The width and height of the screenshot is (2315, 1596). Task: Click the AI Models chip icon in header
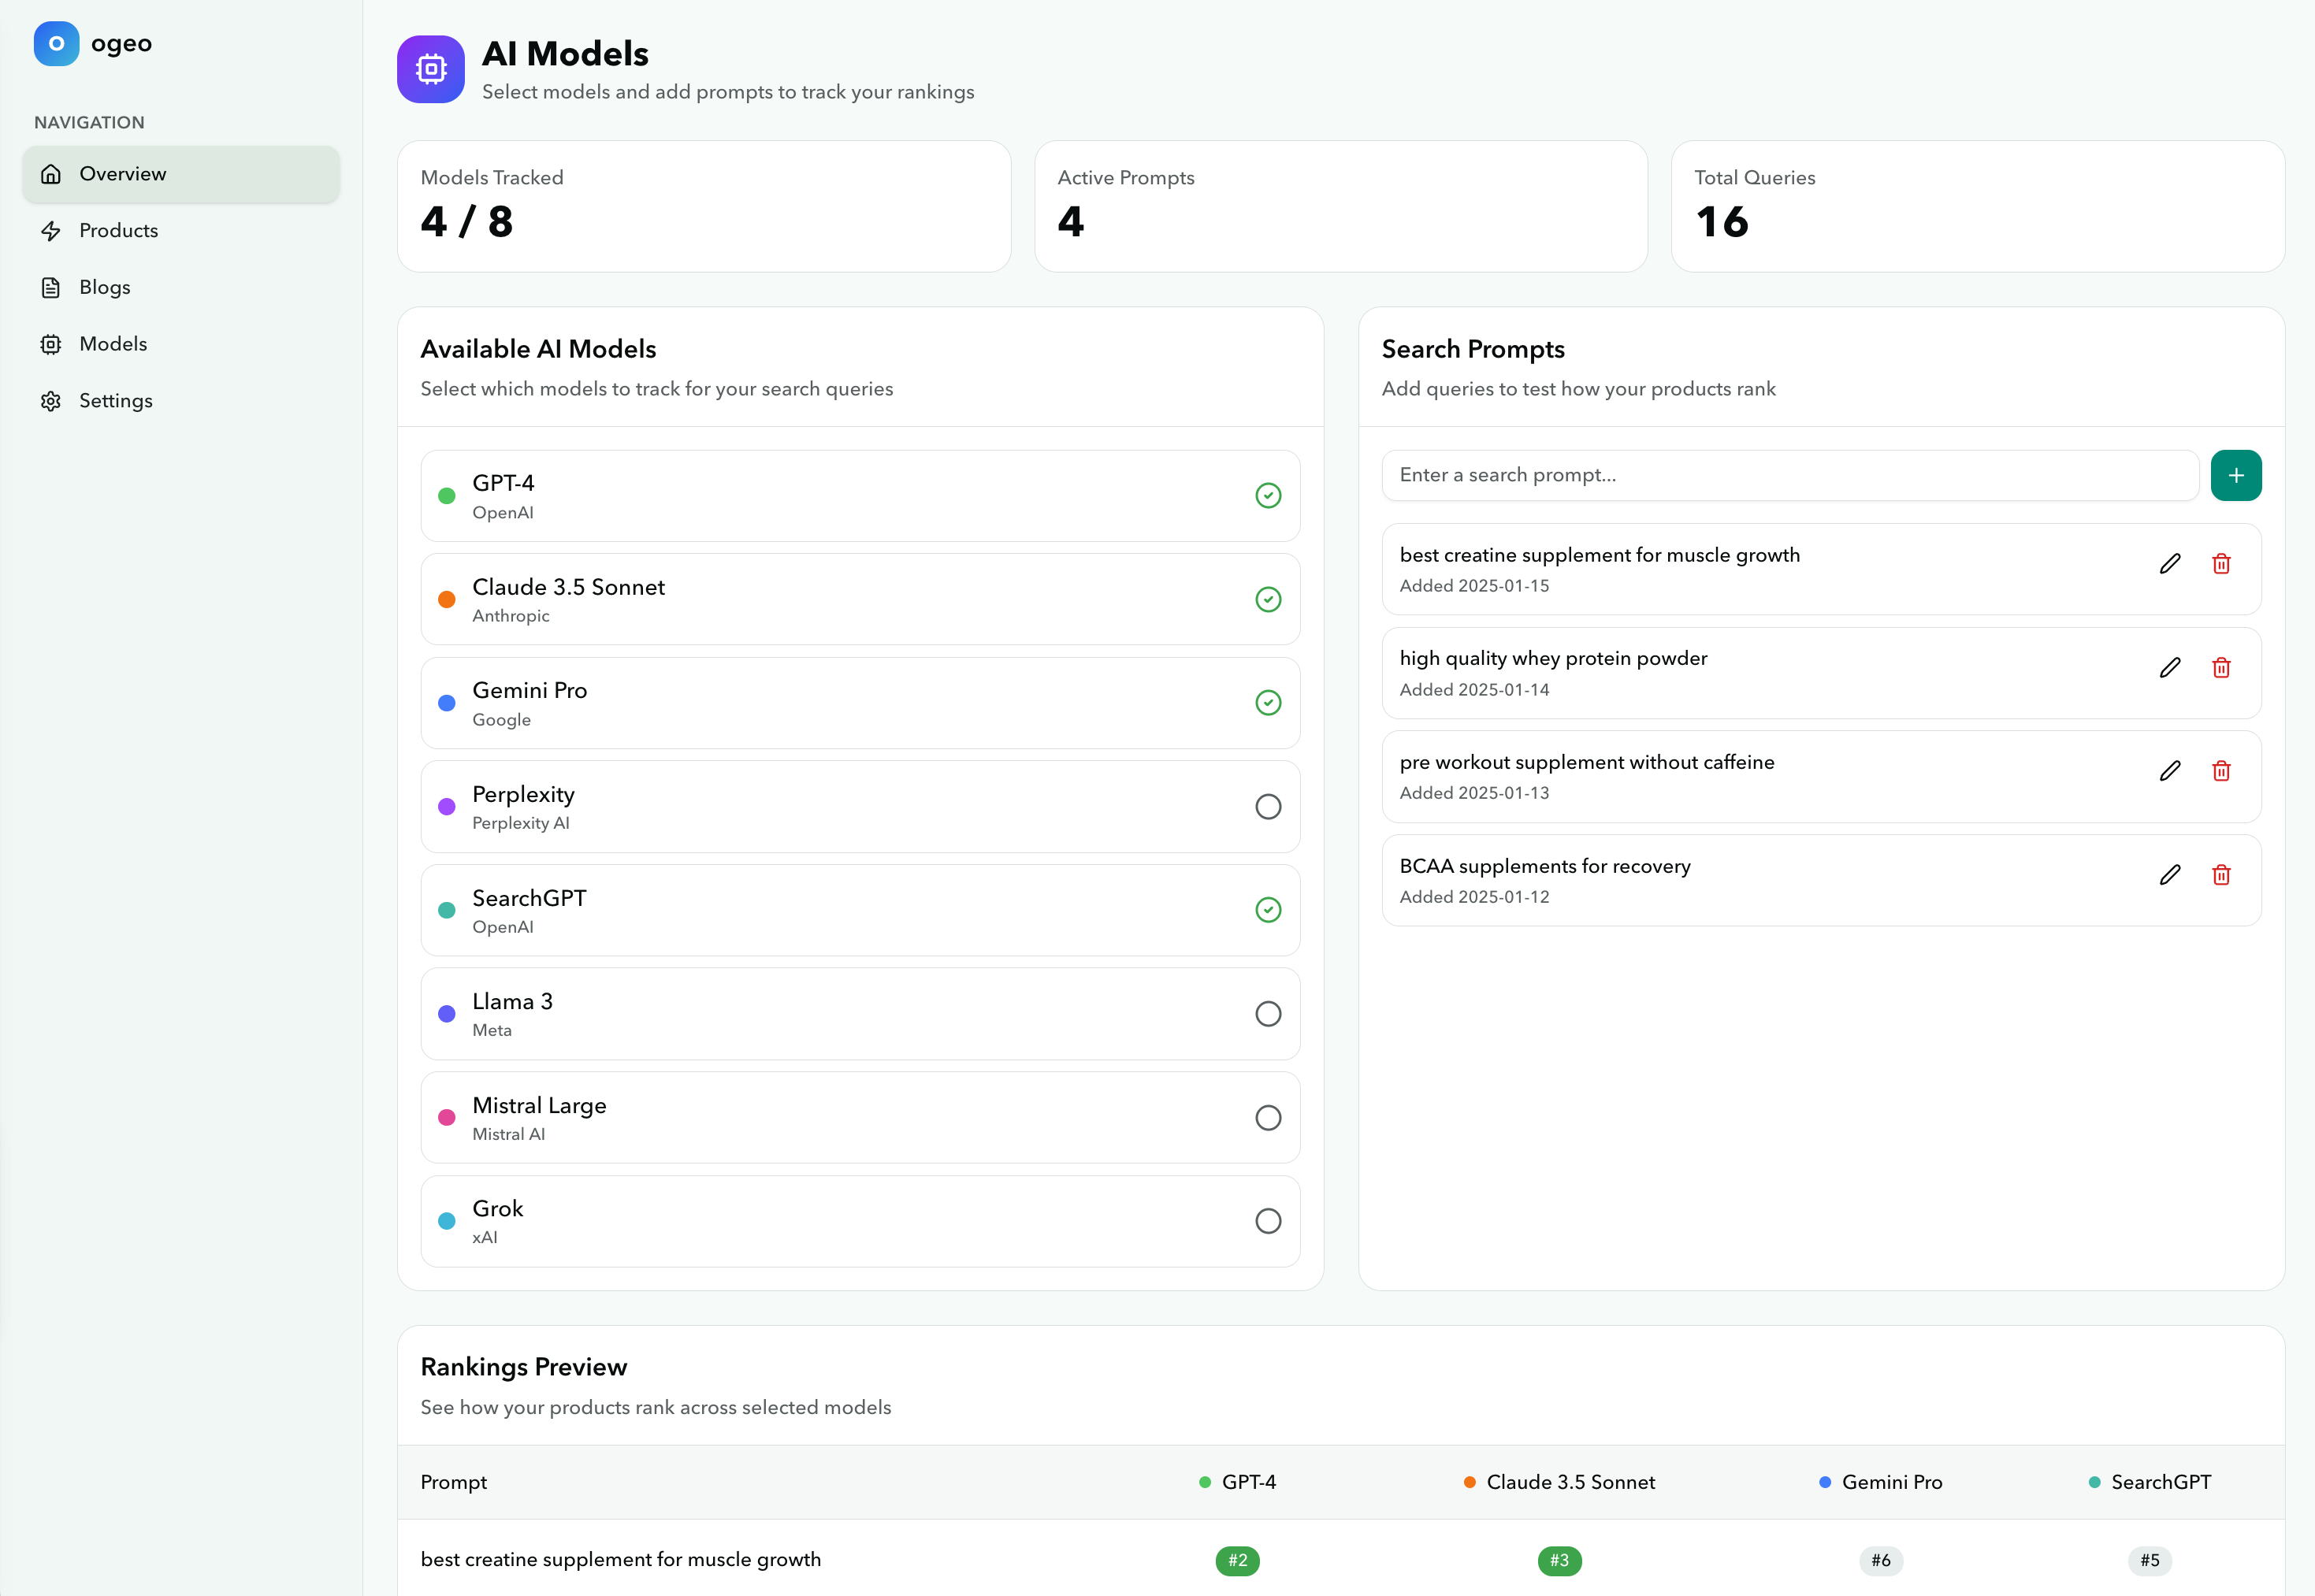coord(430,69)
